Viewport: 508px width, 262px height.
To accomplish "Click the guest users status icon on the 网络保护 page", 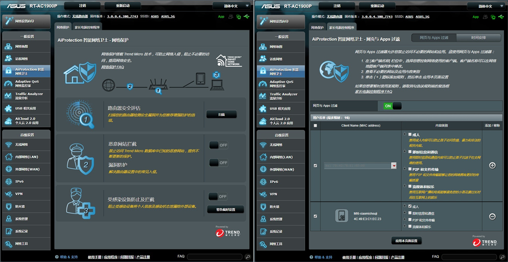I will [x=231, y=16].
